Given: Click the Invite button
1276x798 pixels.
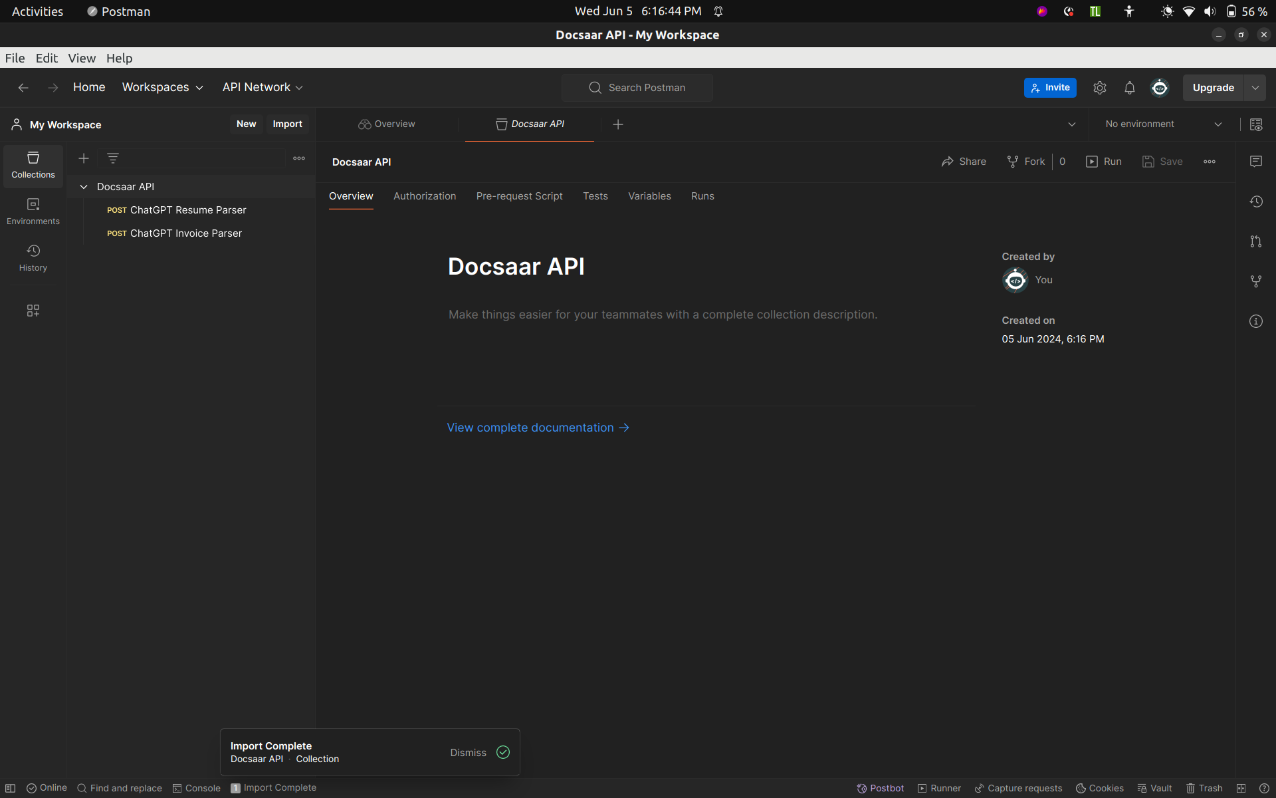Looking at the screenshot, I should pos(1050,88).
